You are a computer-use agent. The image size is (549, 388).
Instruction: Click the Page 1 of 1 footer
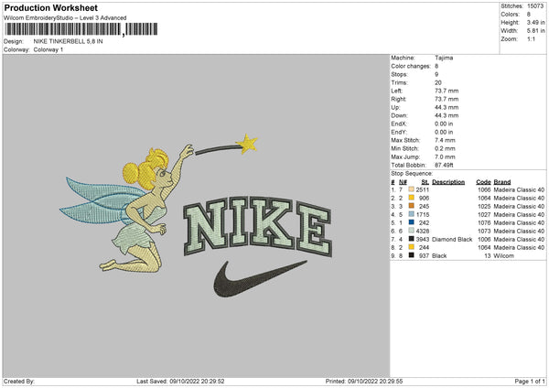pos(530,382)
